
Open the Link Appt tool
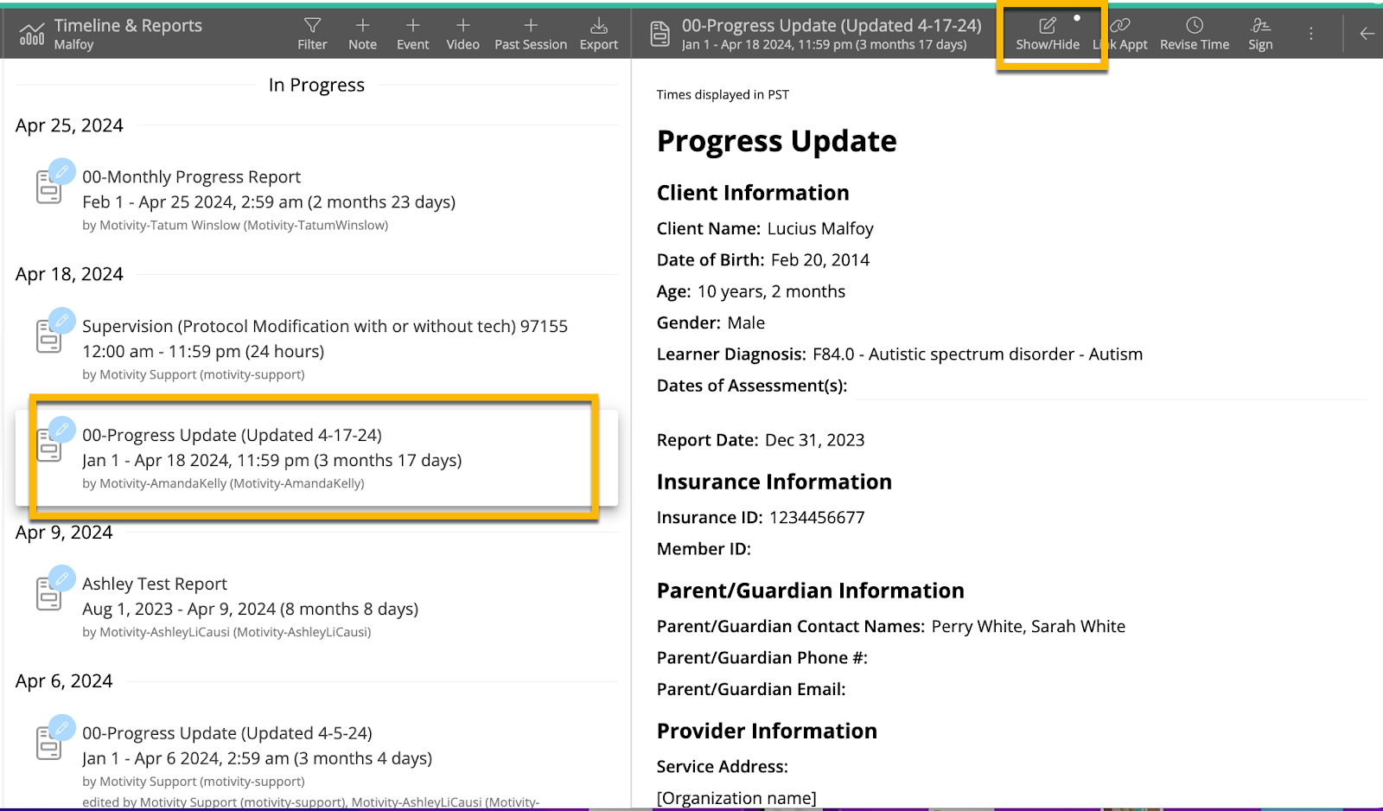tap(1120, 33)
